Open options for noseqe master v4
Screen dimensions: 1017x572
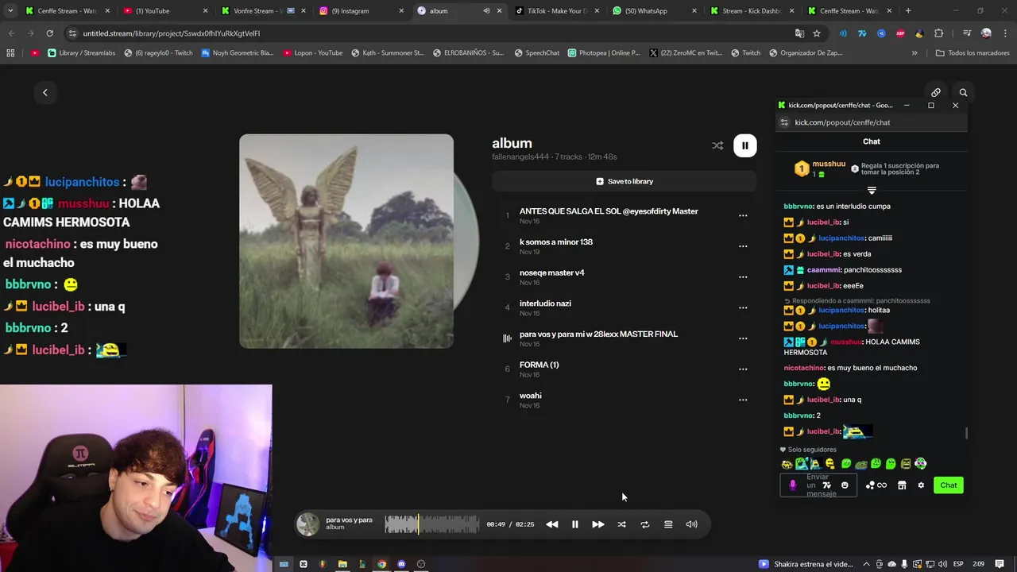[743, 276]
